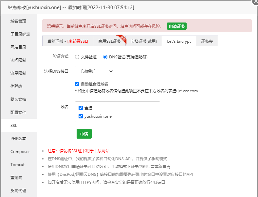Screen dimensions: 258x197
Task: Select 文件验证 radio option
Action: 77,57
